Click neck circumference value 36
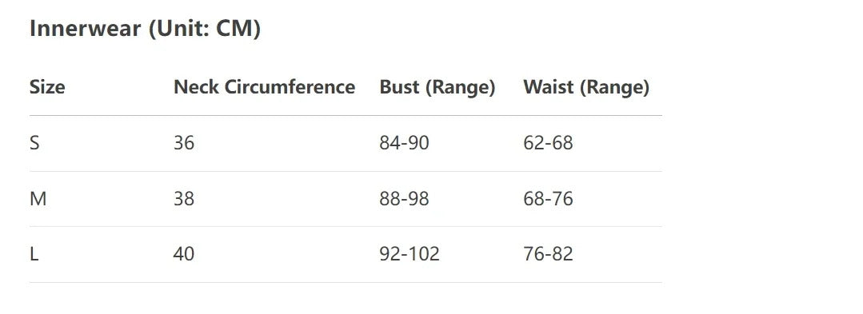The image size is (863, 314). click(x=184, y=143)
